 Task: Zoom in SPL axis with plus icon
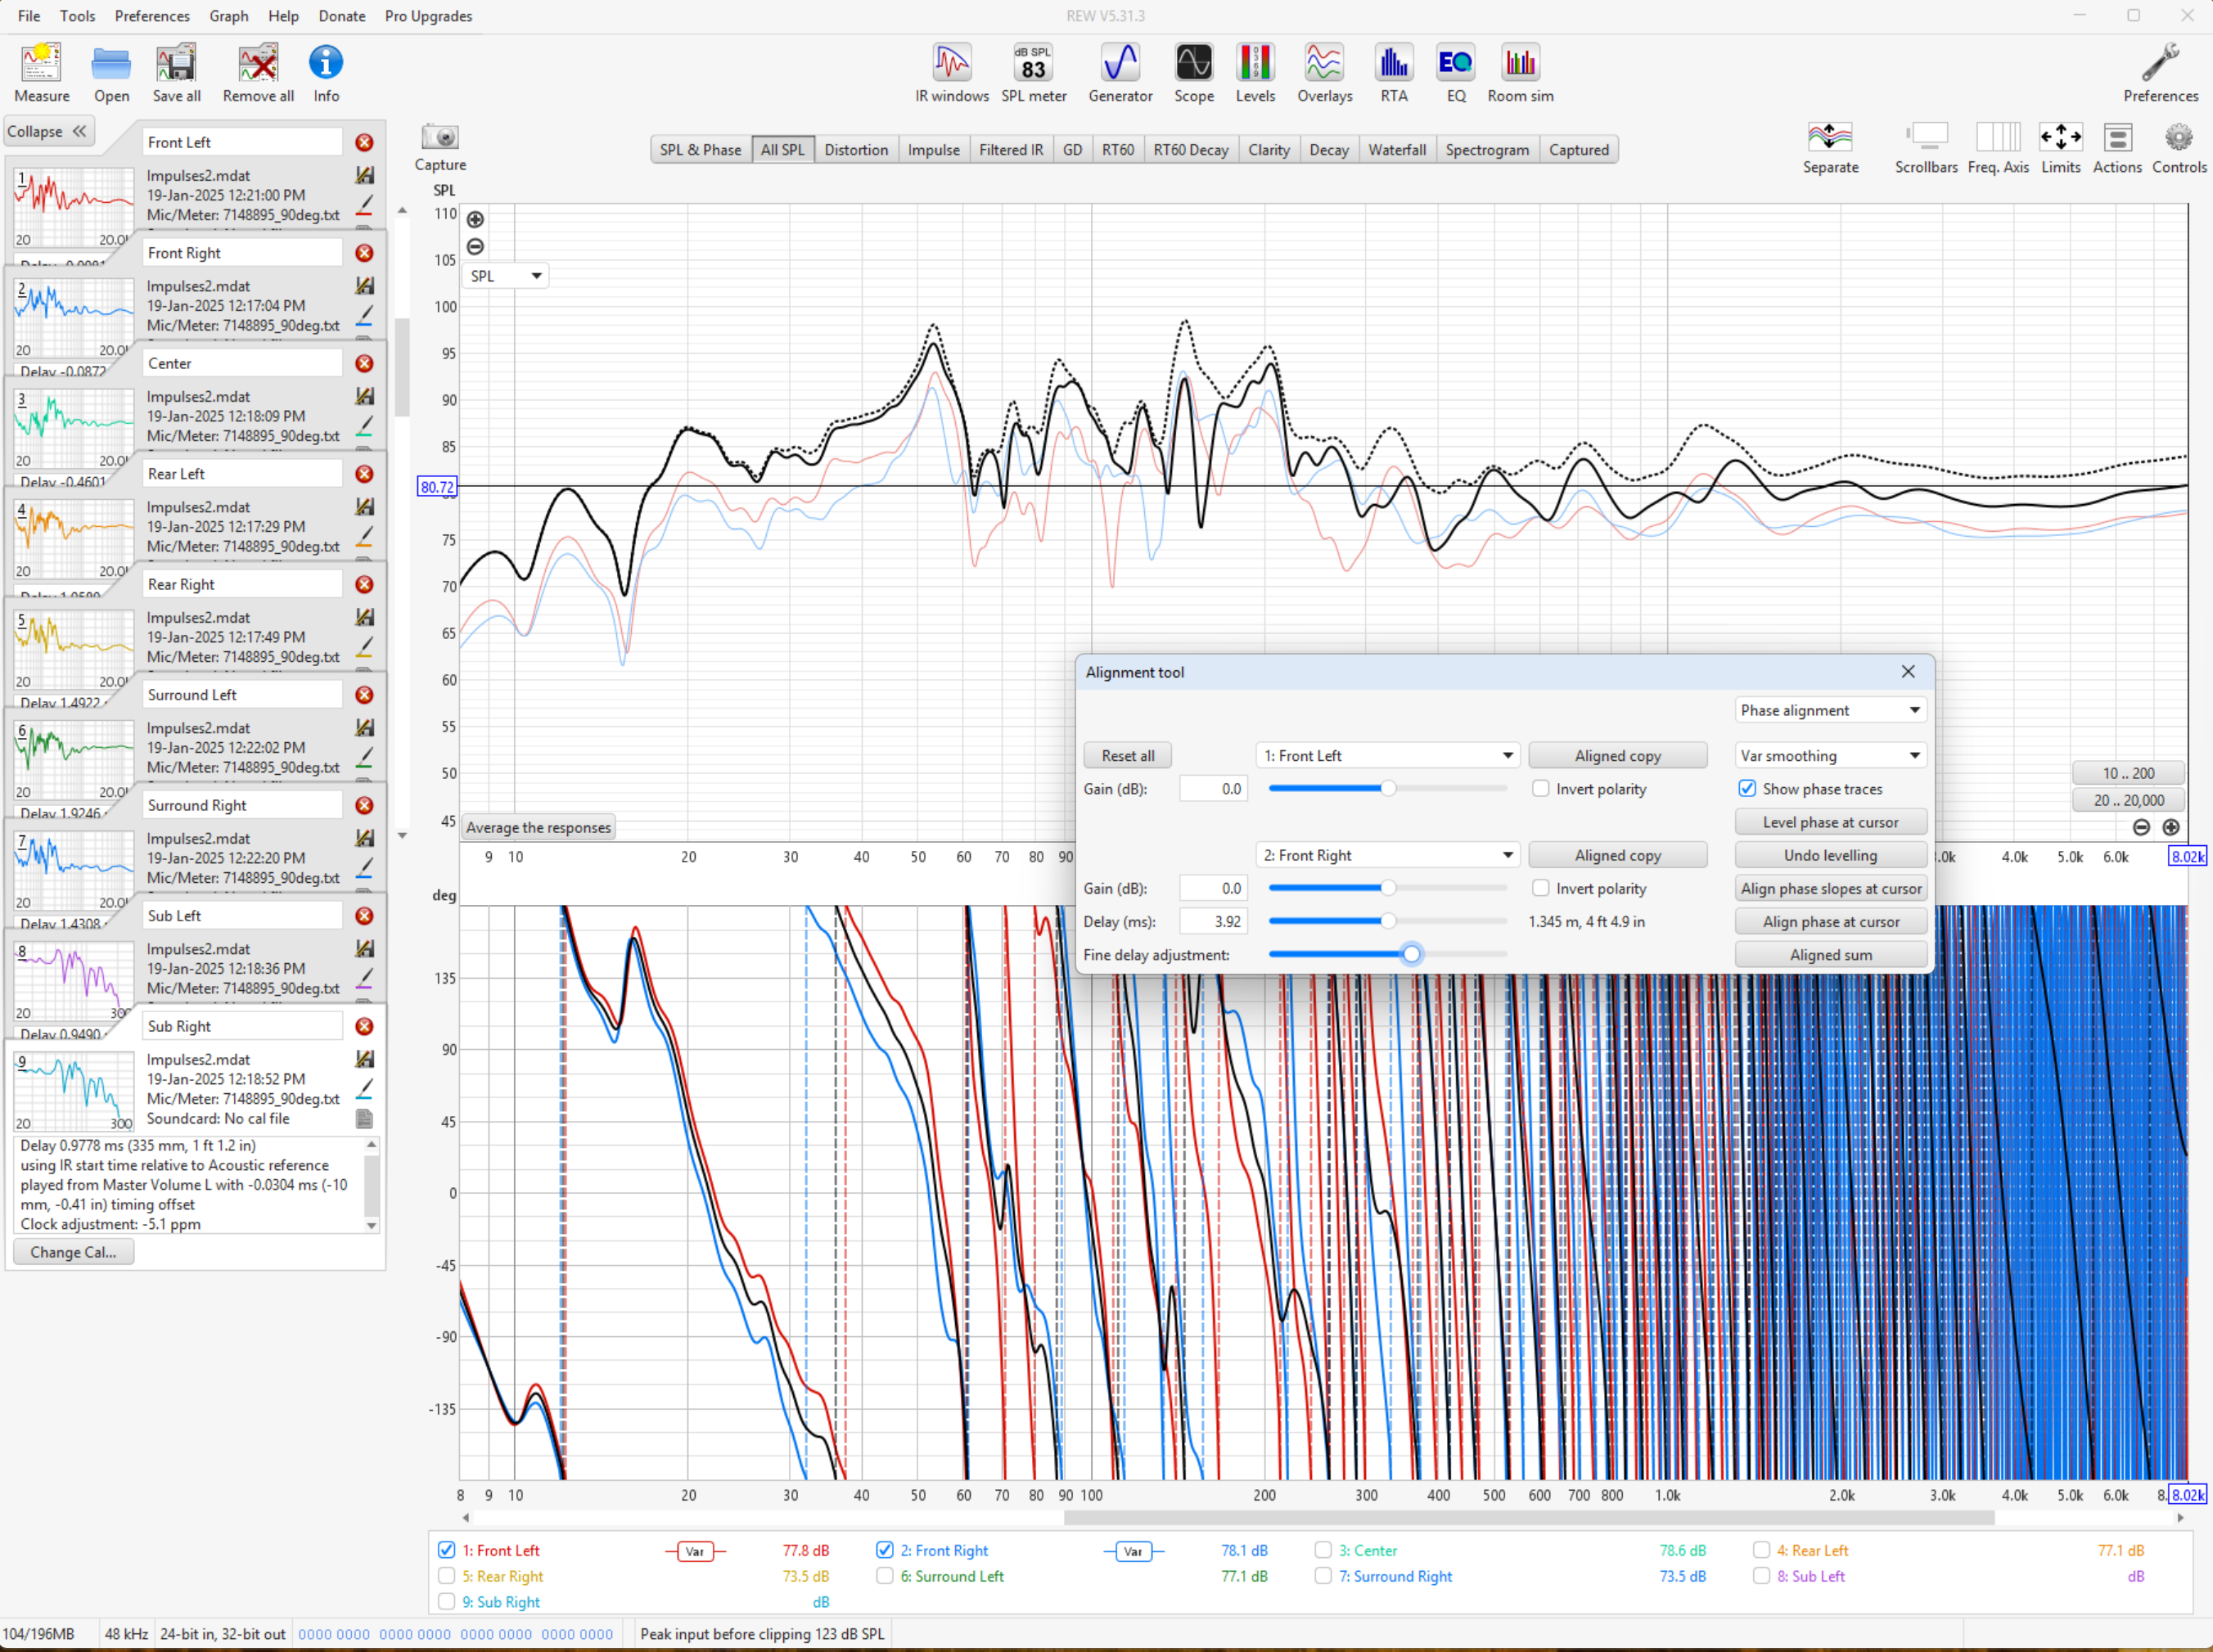(475, 220)
